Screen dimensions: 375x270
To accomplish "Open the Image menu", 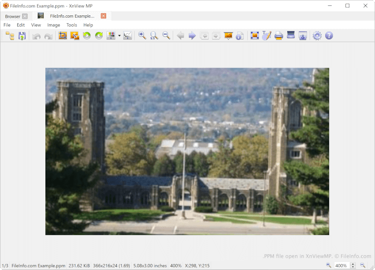I will (53, 25).
